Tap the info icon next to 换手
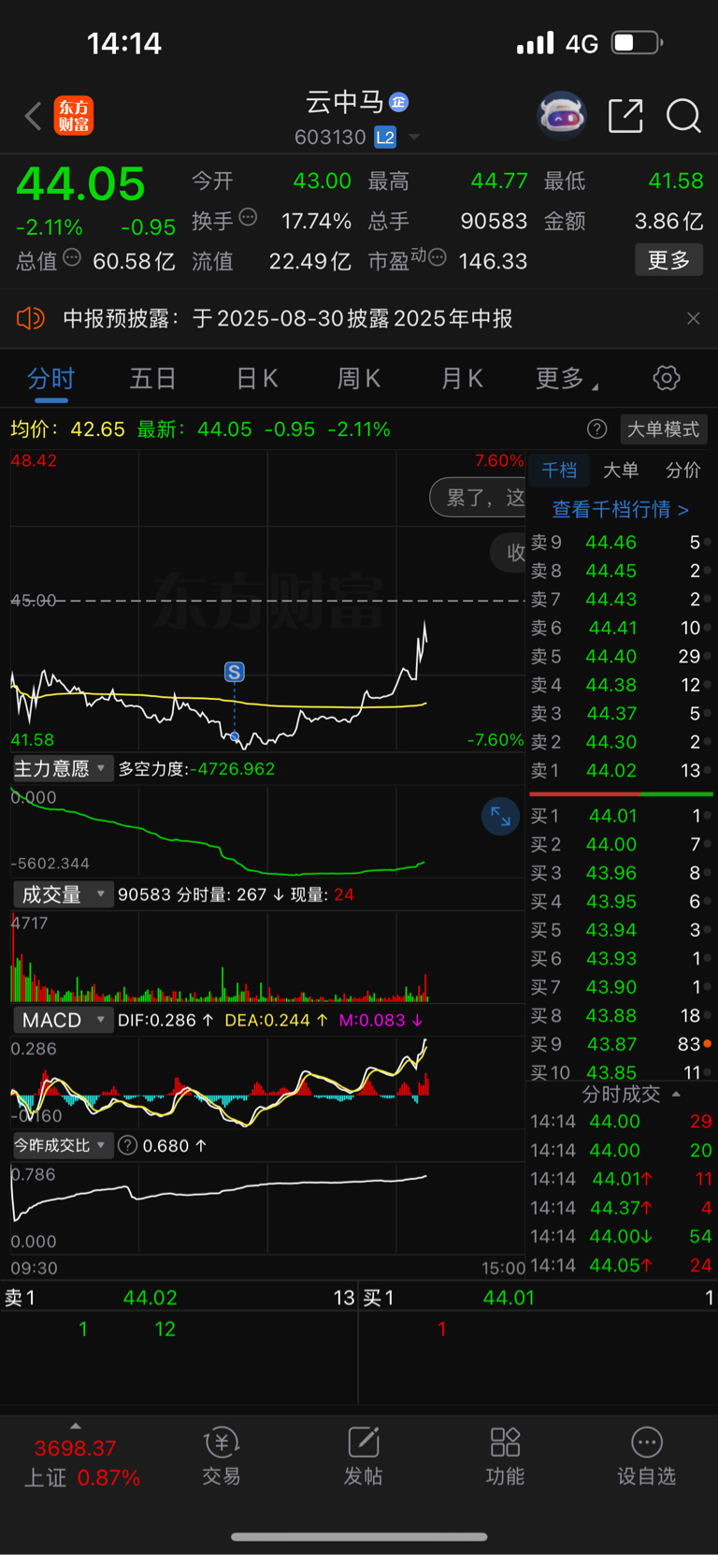The width and height of the screenshot is (718, 1555). [x=248, y=217]
